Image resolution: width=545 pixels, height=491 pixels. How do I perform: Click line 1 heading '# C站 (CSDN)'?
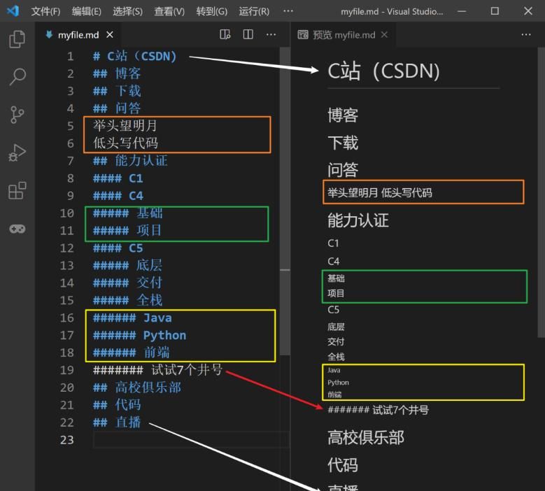[x=135, y=56]
